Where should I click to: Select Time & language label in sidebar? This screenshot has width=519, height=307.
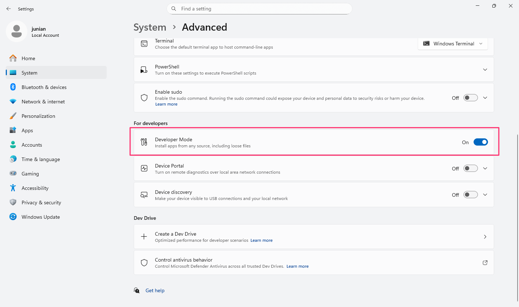[x=41, y=159]
